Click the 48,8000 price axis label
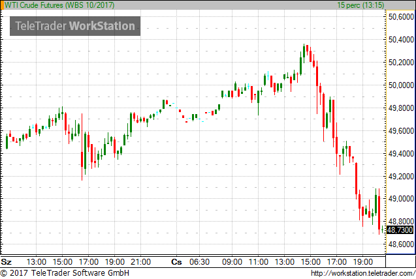 click(401, 221)
